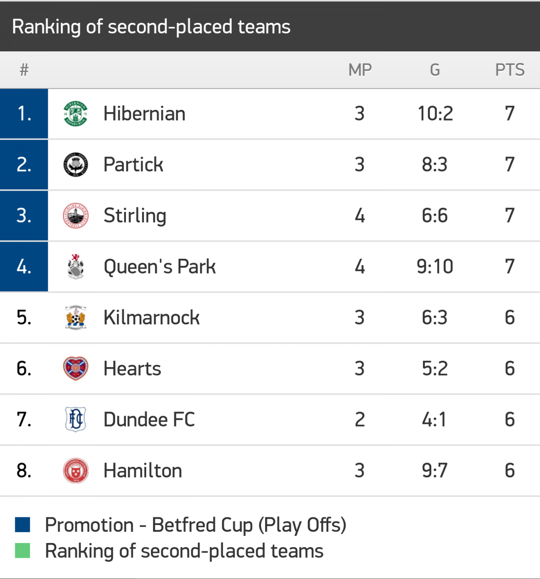Click the Kilmarnock club crest
This screenshot has height=579, width=540.
pos(76,318)
